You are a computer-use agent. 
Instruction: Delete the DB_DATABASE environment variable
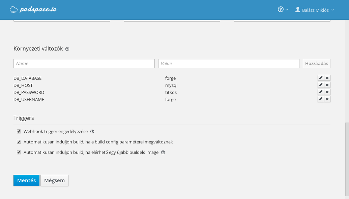327,78
